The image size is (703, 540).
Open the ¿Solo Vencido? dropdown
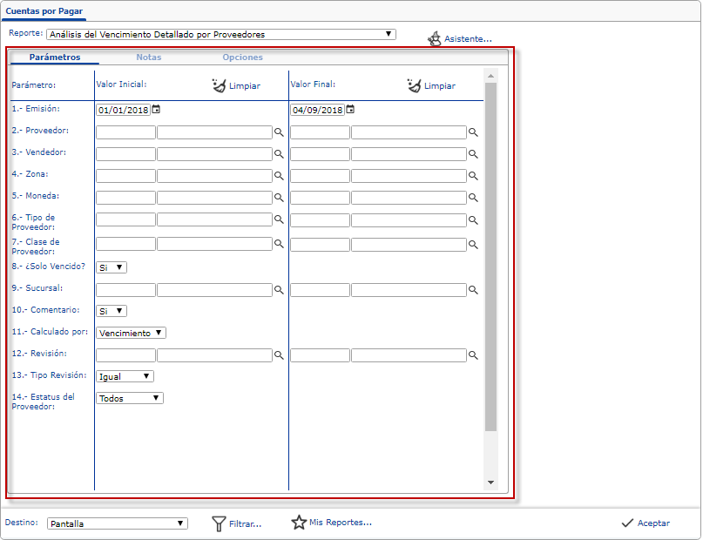112,267
